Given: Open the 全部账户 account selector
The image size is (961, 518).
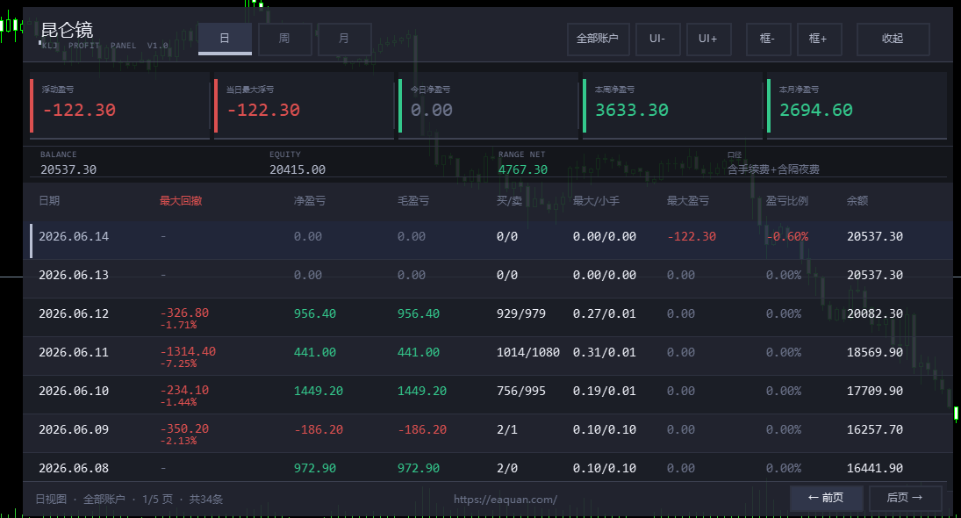Looking at the screenshot, I should (598, 39).
